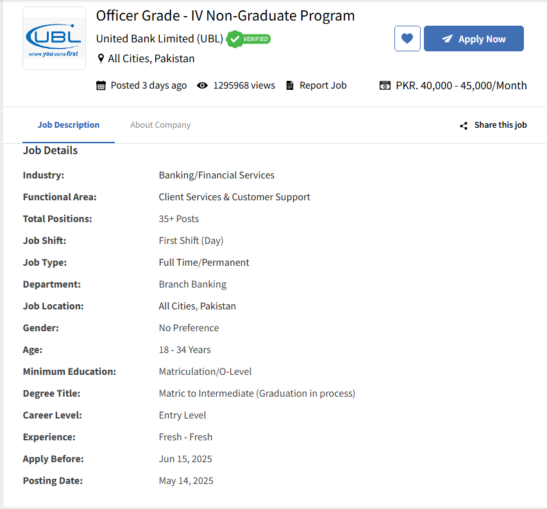Click the 'Industry:' label
547x509 pixels.
(44, 175)
